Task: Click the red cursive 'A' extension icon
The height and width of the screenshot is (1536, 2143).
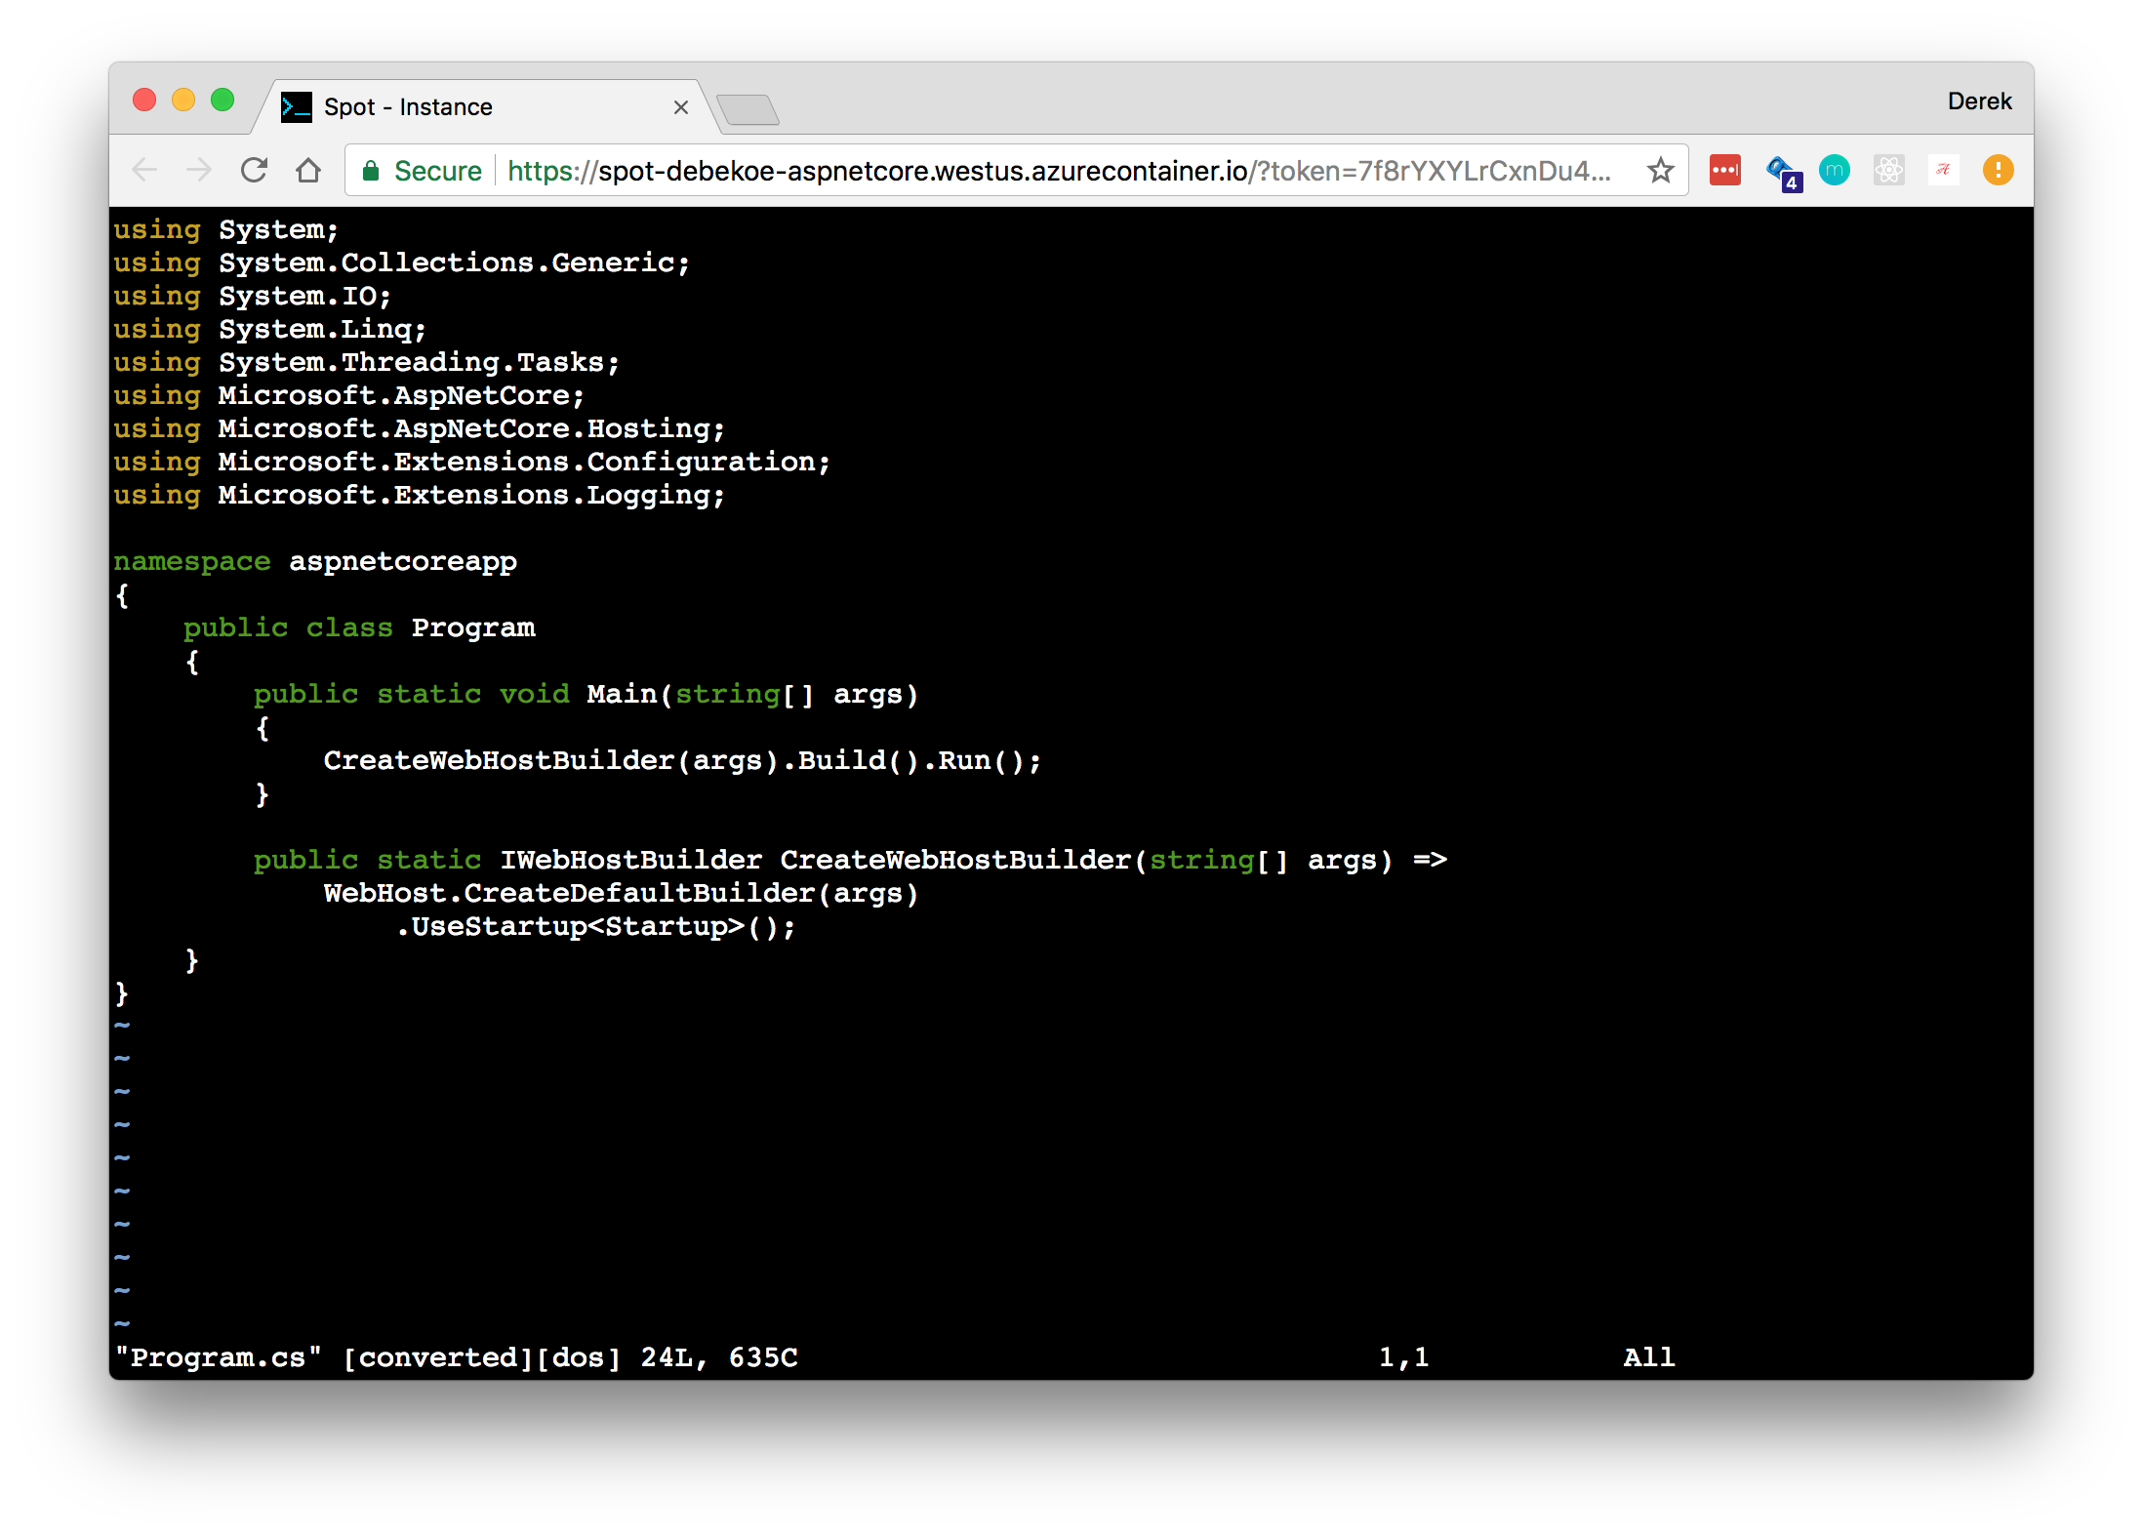Action: point(1943,171)
